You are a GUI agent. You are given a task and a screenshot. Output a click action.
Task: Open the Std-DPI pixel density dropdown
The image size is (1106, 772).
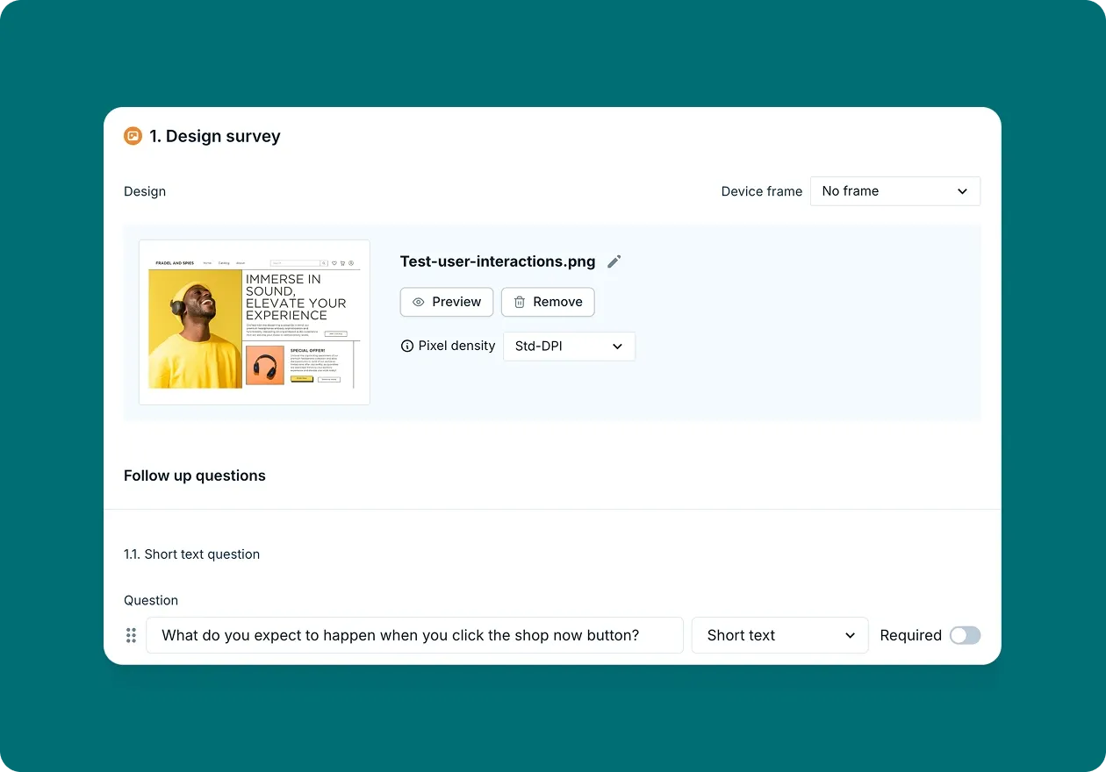pyautogui.click(x=569, y=346)
